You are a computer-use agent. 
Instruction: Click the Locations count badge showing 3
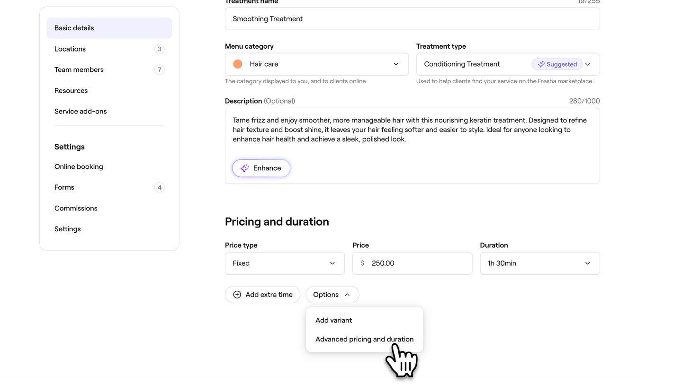[160, 49]
